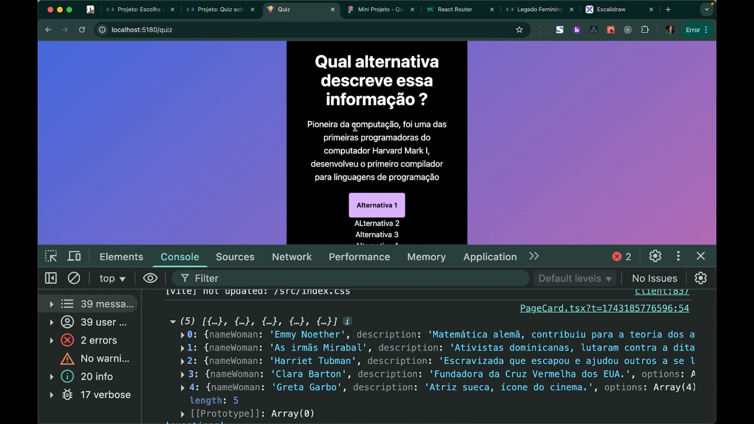Expand array item 4 Greta Garbo

tap(183, 388)
